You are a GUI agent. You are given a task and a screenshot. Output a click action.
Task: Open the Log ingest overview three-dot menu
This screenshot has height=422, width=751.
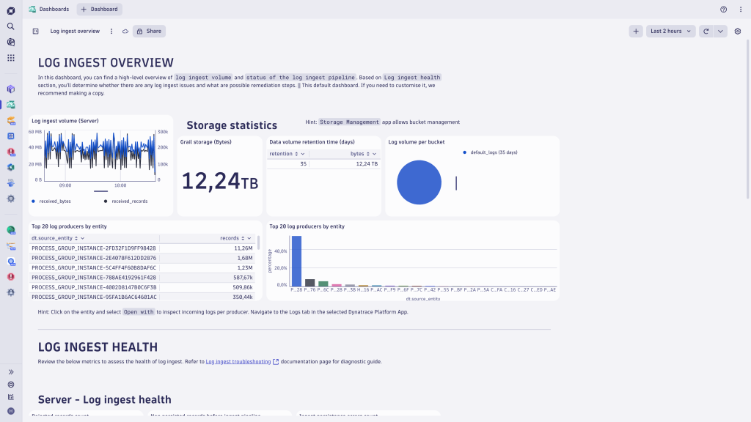(x=111, y=31)
